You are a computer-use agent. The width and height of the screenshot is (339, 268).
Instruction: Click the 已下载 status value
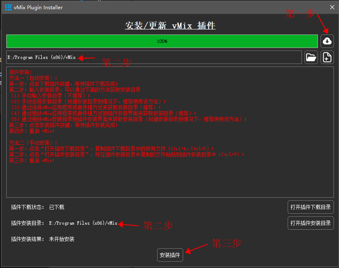tap(57, 207)
